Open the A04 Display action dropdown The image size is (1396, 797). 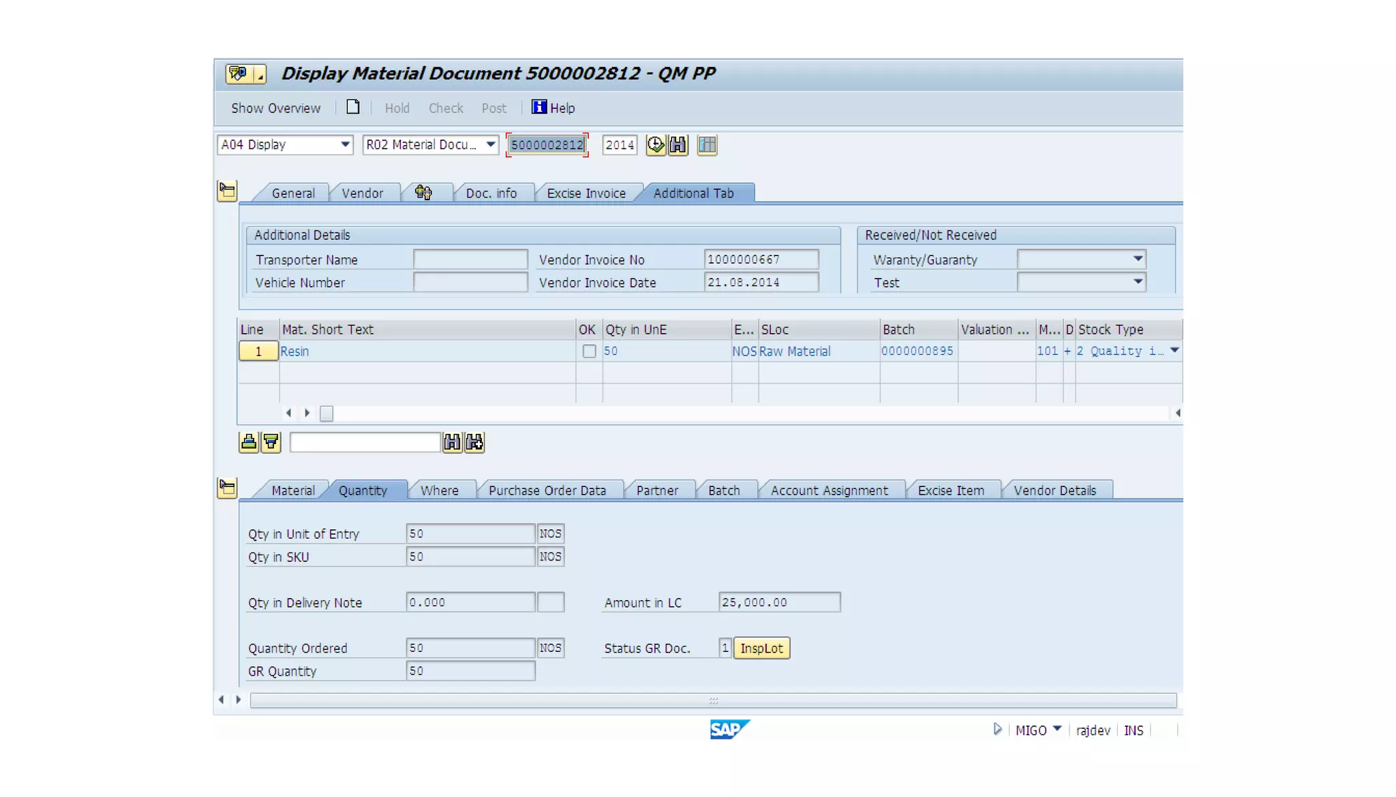345,144
